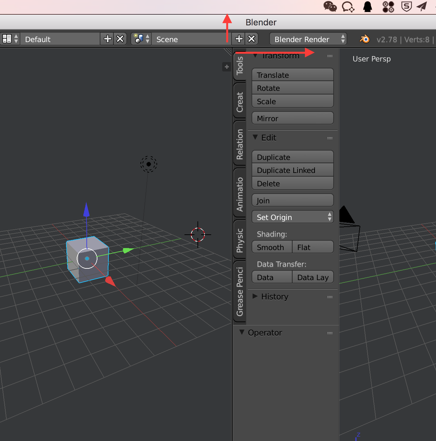This screenshot has height=441, width=436.
Task: Switch to the Create tab
Action: pyautogui.click(x=240, y=102)
